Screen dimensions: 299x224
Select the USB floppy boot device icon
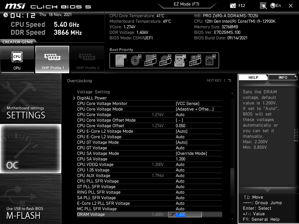[x=195, y=60]
